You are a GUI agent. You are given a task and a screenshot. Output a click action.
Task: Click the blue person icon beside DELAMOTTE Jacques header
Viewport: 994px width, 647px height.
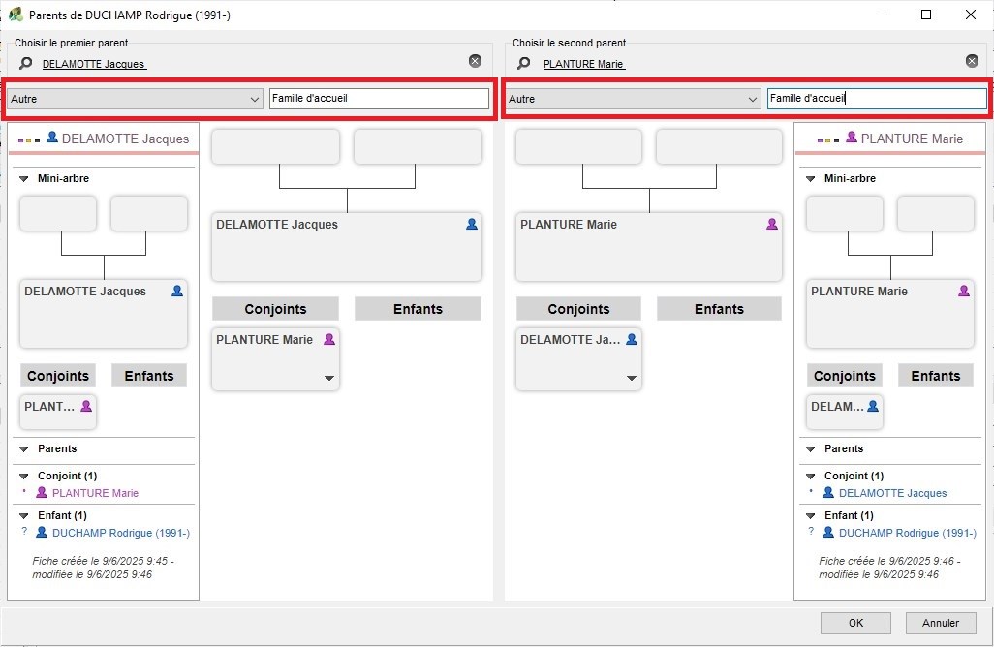52,137
